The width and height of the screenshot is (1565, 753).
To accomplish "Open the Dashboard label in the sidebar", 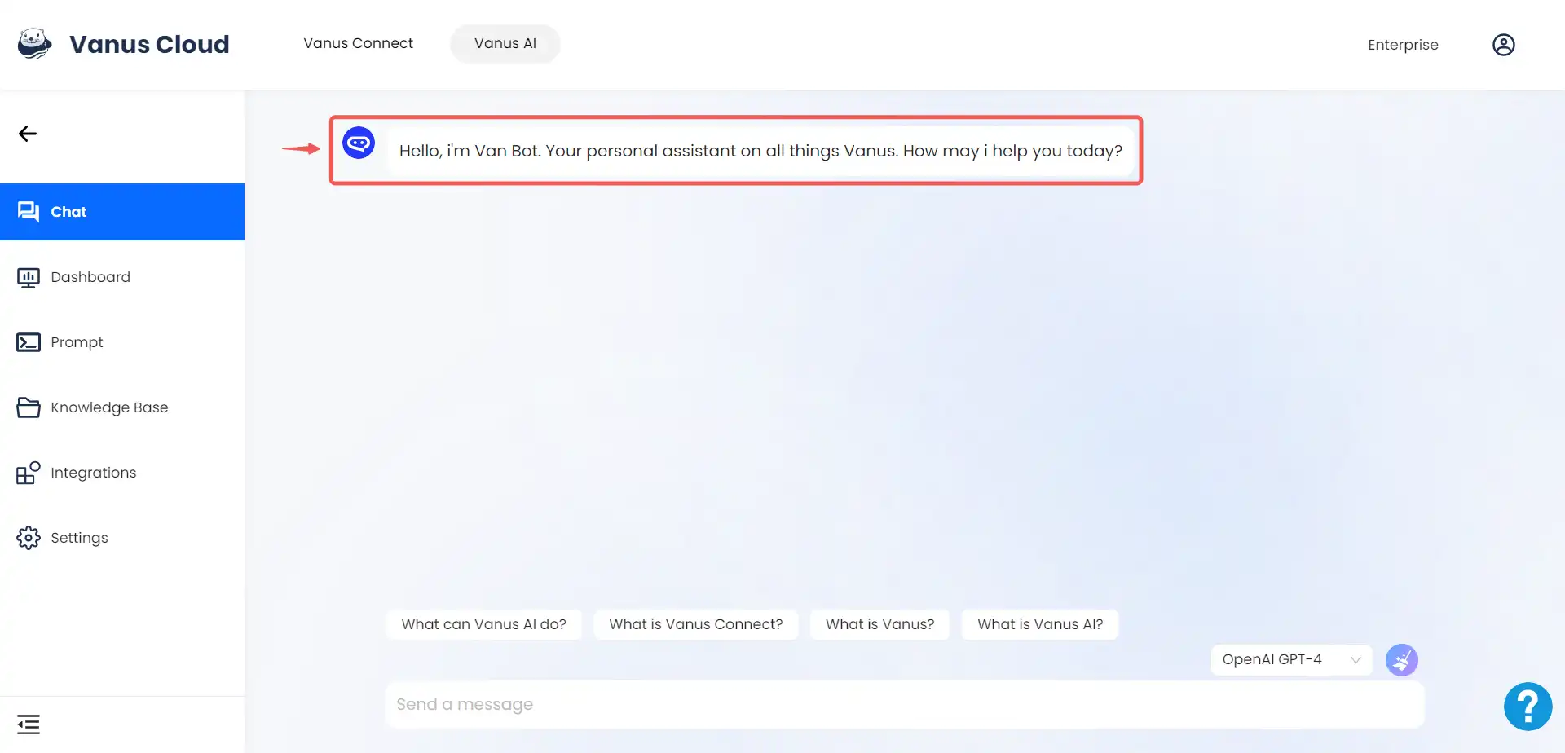I will (90, 277).
